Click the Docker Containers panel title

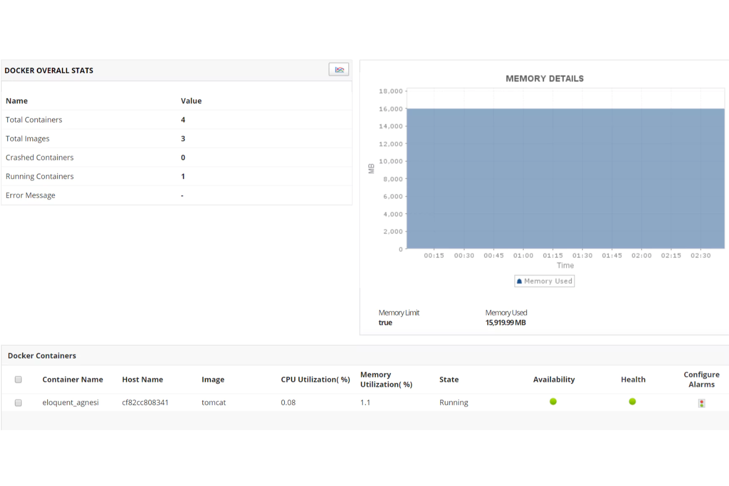pos(42,356)
